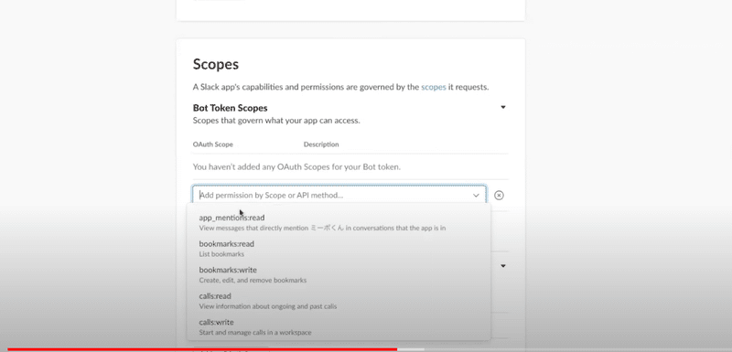Open the scope dropdown chevron in input

[476, 196]
